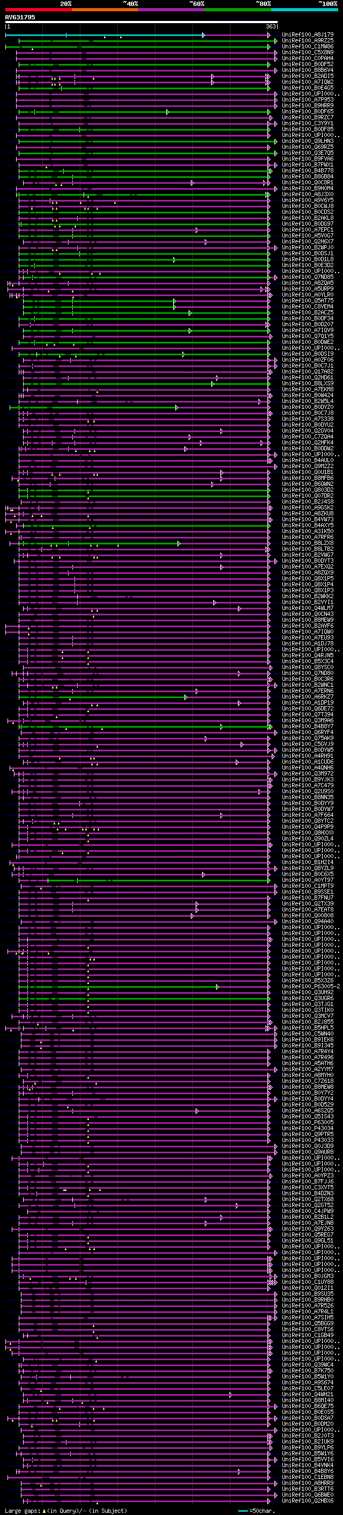Select the UniRef100_A7P953 label
This screenshot has height=1515, width=343.
(x=308, y=100)
